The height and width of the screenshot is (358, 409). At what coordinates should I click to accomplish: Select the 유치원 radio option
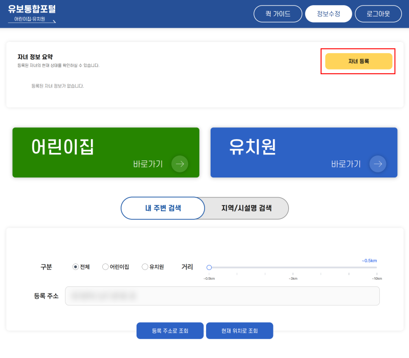point(145,266)
